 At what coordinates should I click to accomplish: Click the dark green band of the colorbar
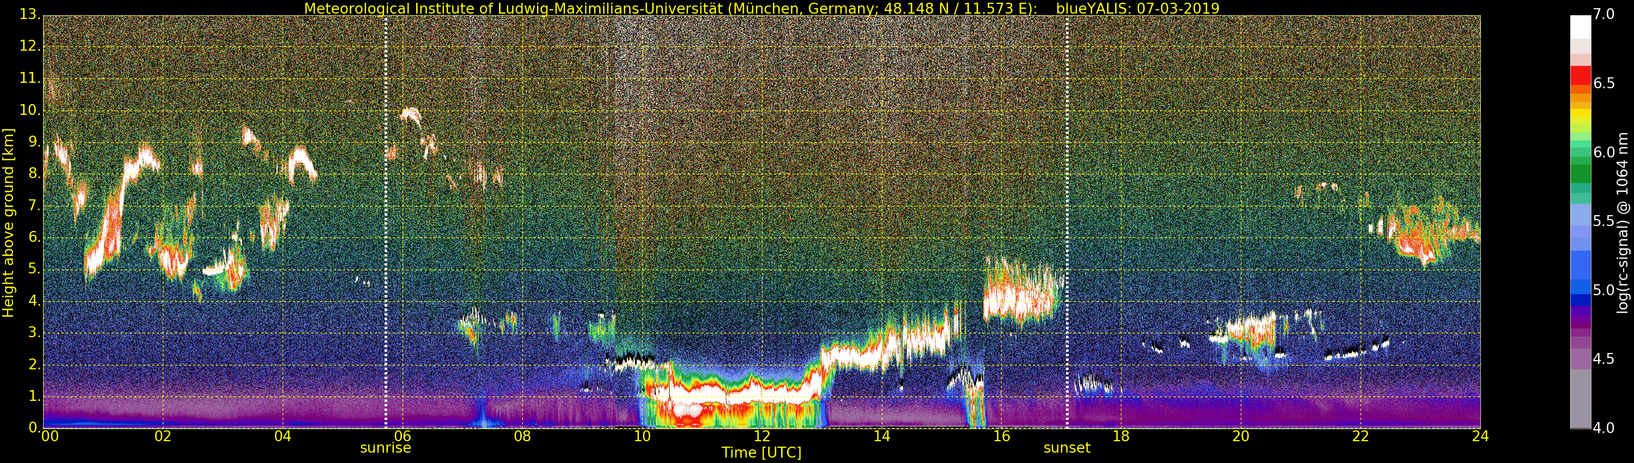click(x=1580, y=174)
